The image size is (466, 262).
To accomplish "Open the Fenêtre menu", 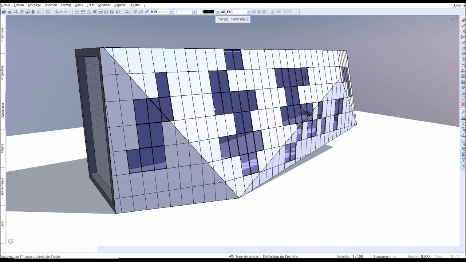I will tap(135, 5).
